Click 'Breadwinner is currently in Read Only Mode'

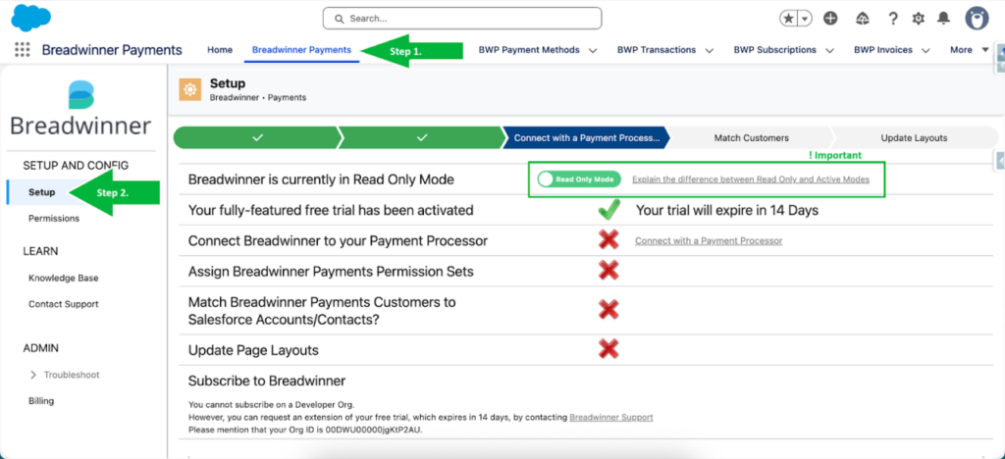click(x=321, y=179)
